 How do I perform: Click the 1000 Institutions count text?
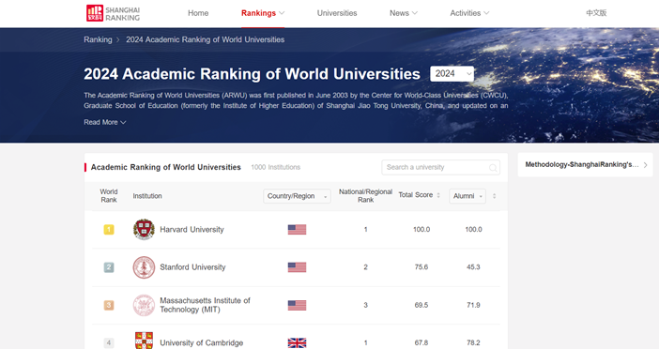coord(276,167)
